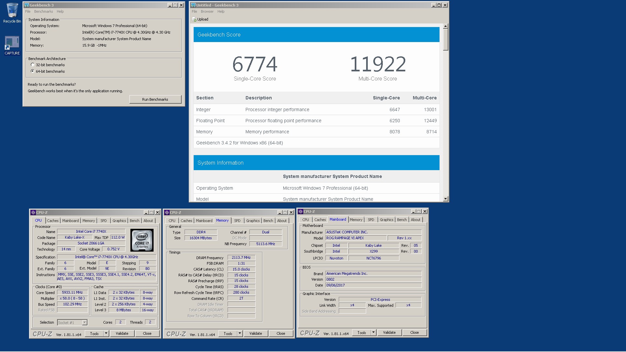Select SPD tab in middle CPU-Z window
This screenshot has width=626, height=352.
pyautogui.click(x=237, y=221)
